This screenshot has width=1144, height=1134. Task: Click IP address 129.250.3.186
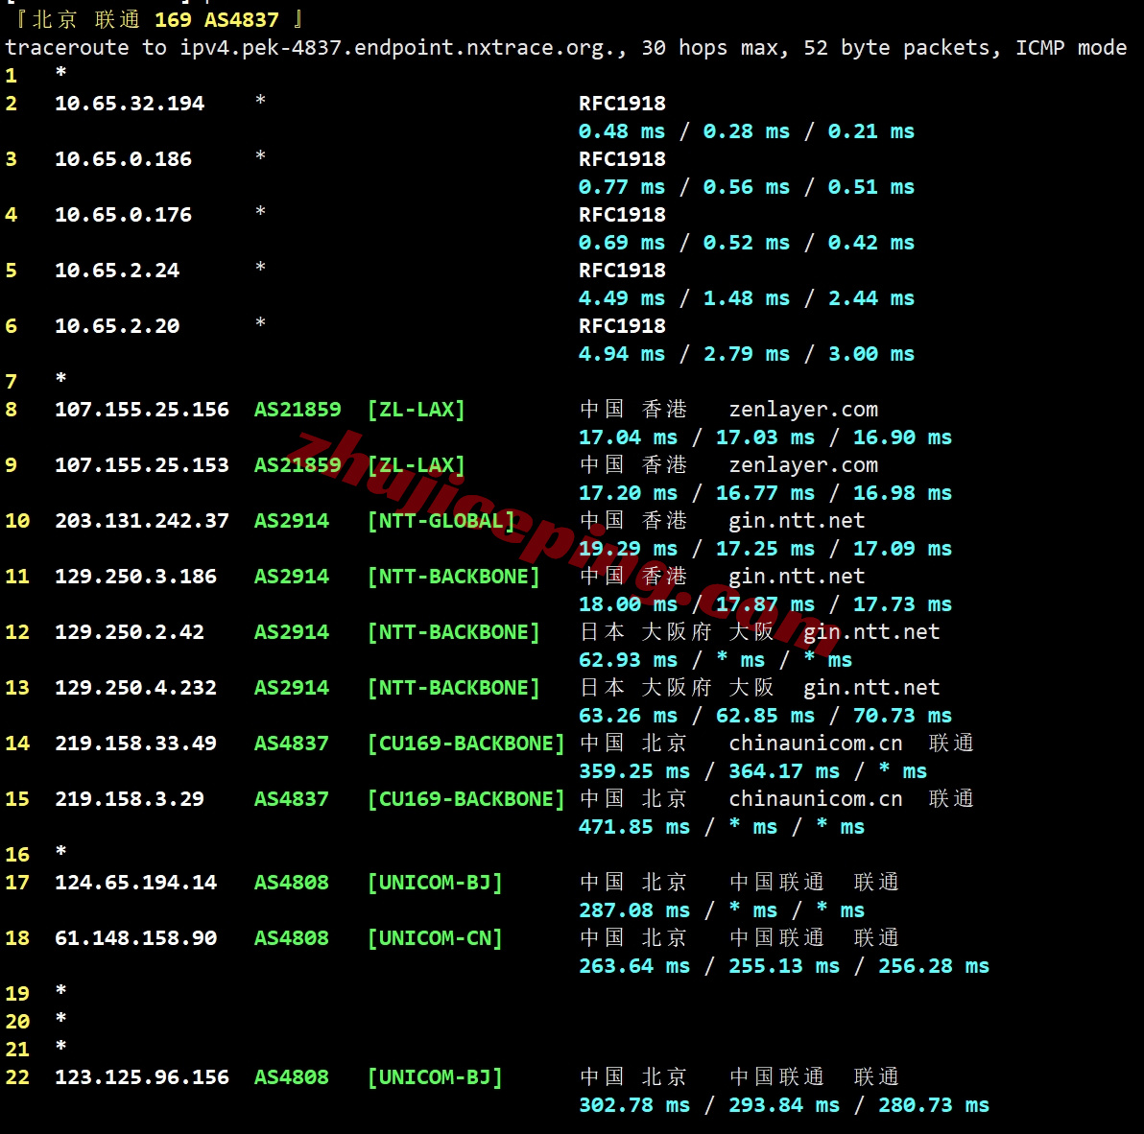135,577
